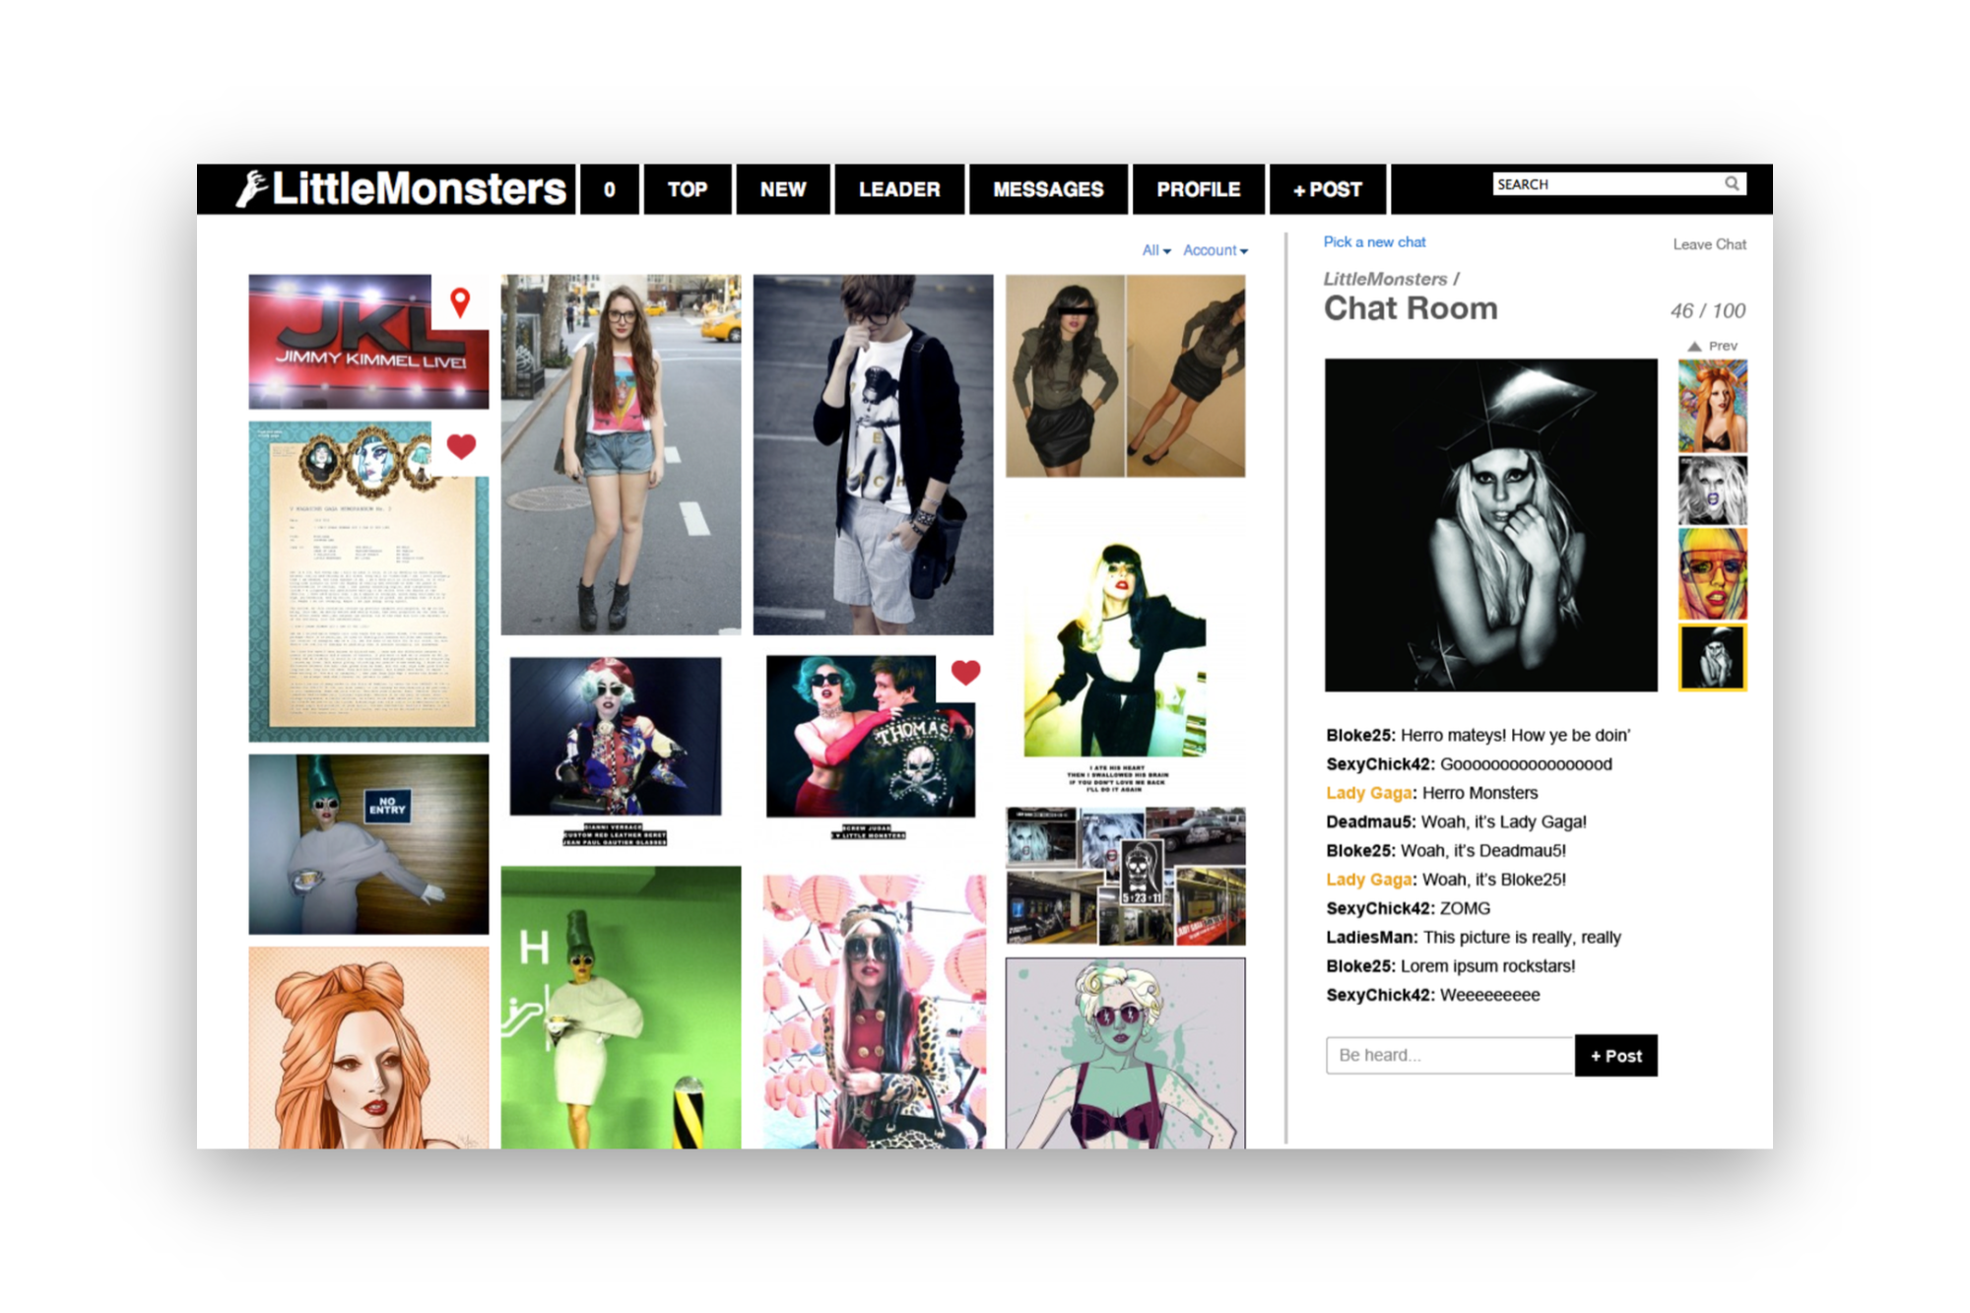This screenshot has height=1313, width=1970.
Task: Click the notification counter showing 0
Action: pyautogui.click(x=609, y=189)
